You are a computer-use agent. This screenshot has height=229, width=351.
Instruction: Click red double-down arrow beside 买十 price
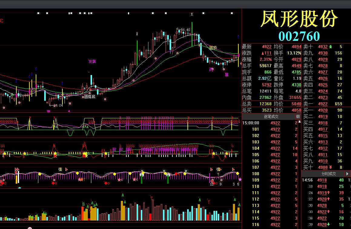click(x=331, y=167)
